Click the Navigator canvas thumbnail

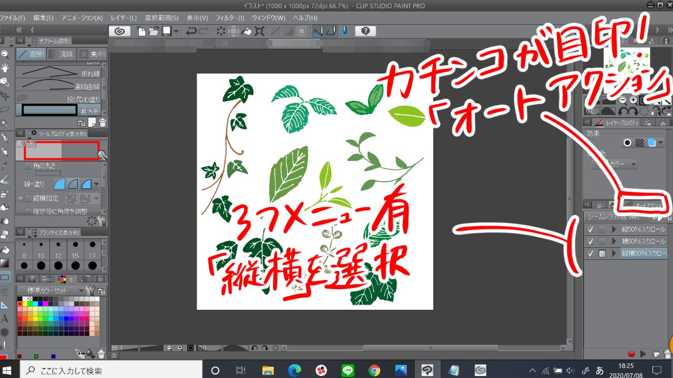[627, 71]
